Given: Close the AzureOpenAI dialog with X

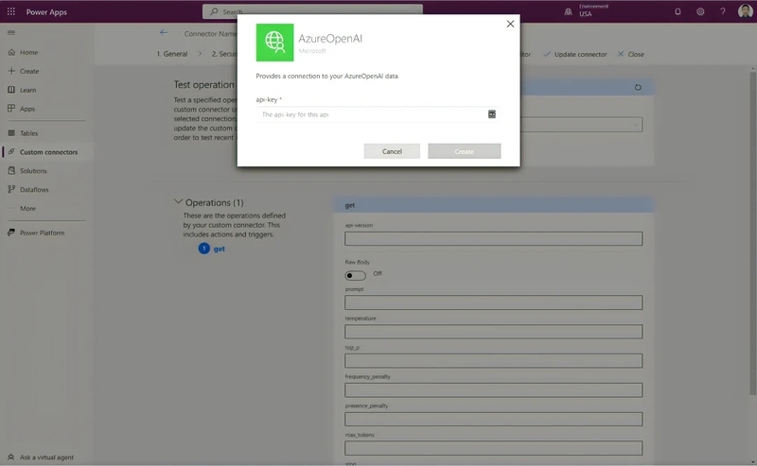Looking at the screenshot, I should (x=510, y=24).
